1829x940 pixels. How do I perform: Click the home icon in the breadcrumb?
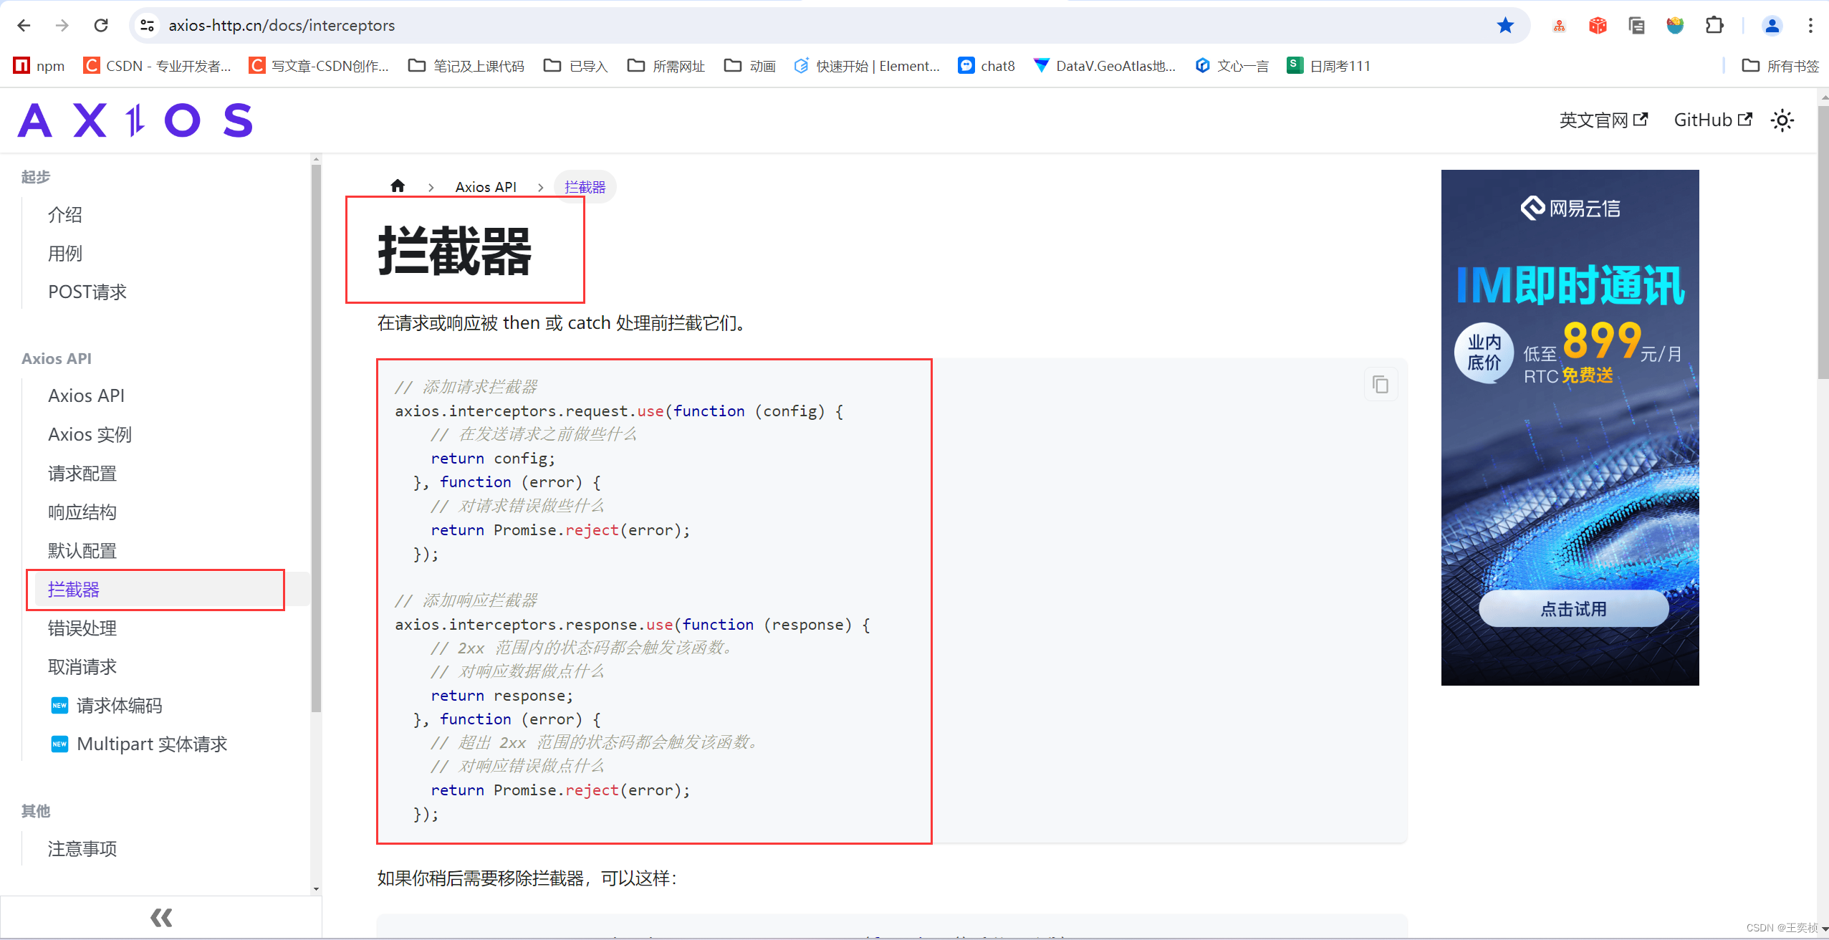pos(398,186)
